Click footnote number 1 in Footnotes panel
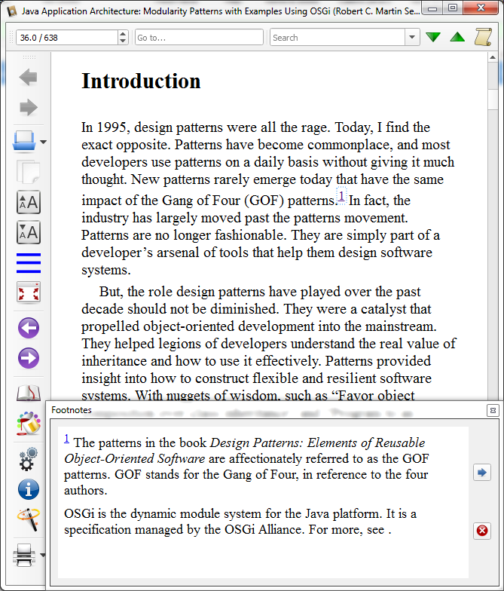Viewport: 504px width, 591px height. pos(66,439)
